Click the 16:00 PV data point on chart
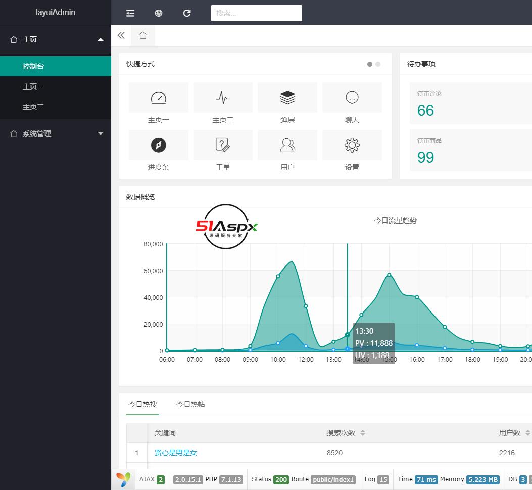The height and width of the screenshot is (490, 532). [417, 297]
